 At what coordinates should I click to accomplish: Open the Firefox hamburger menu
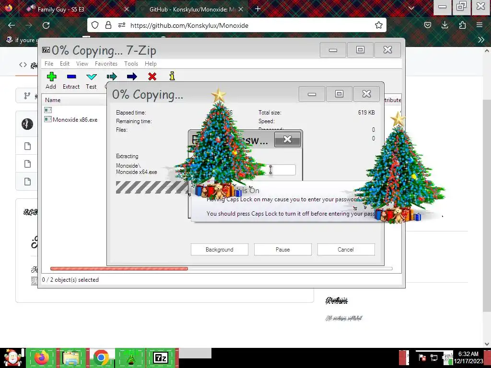[479, 25]
